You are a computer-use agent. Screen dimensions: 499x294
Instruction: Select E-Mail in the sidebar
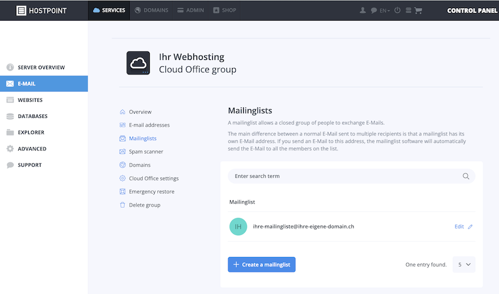(44, 84)
